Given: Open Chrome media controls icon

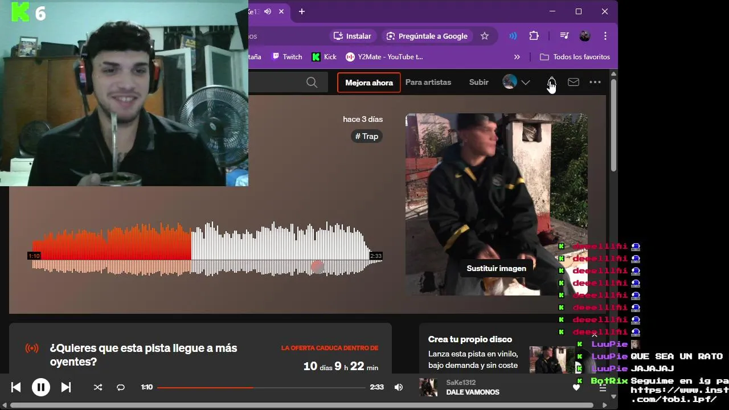Looking at the screenshot, I should coord(564,36).
